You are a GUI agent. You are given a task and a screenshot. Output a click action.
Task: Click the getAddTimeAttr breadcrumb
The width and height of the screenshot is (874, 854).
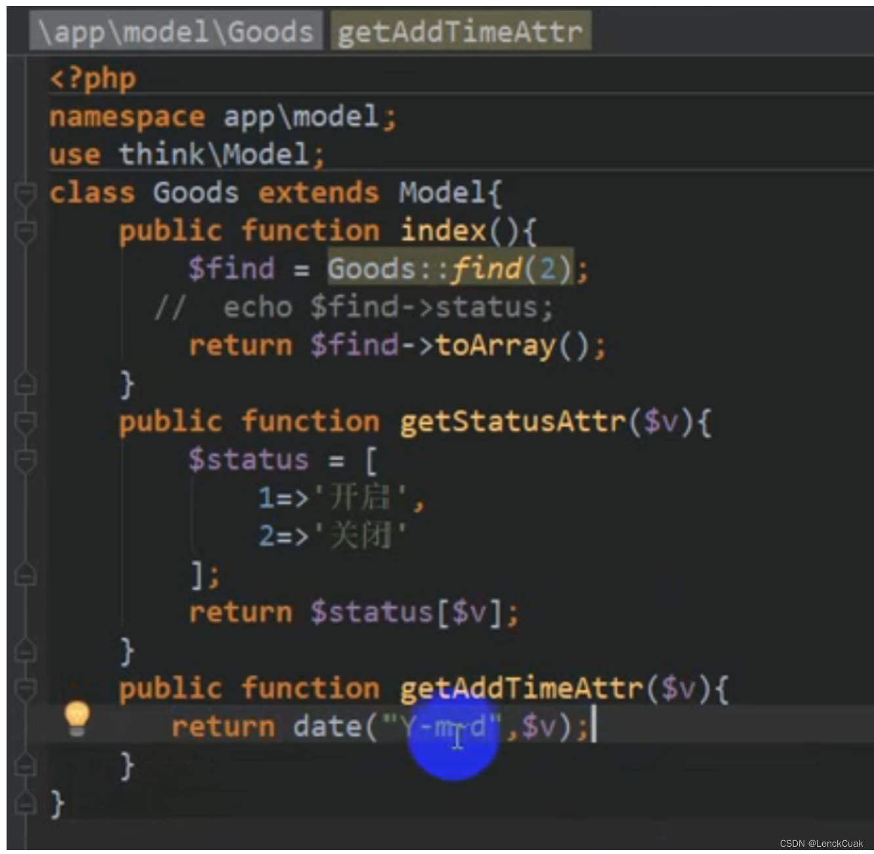click(460, 31)
